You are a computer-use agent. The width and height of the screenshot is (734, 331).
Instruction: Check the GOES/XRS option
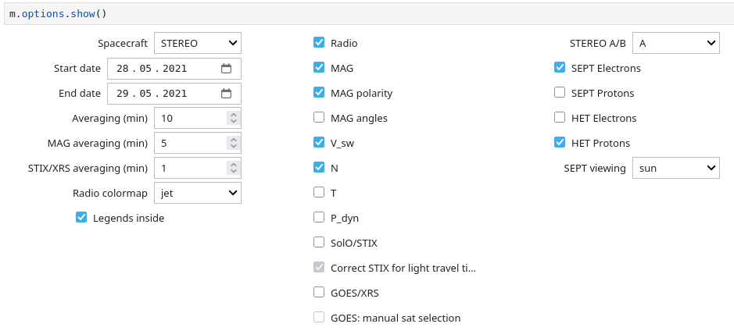[319, 293]
